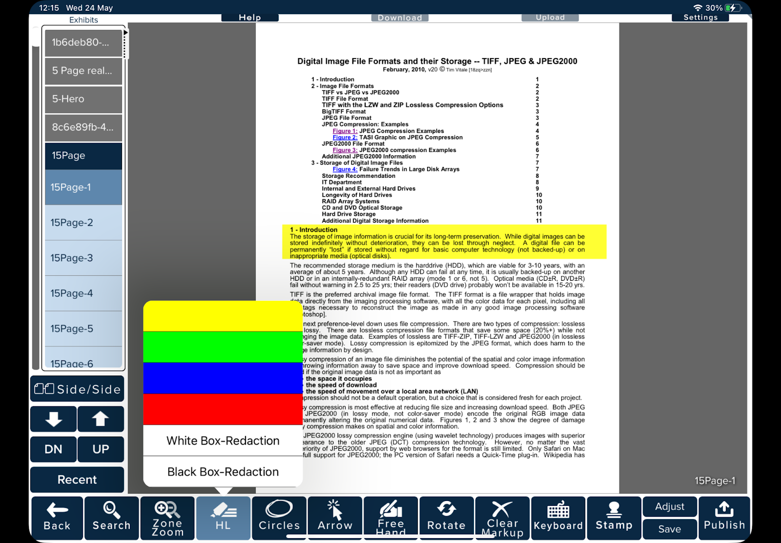Activate the Arrow pointer tool
The height and width of the screenshot is (543, 781).
point(335,518)
